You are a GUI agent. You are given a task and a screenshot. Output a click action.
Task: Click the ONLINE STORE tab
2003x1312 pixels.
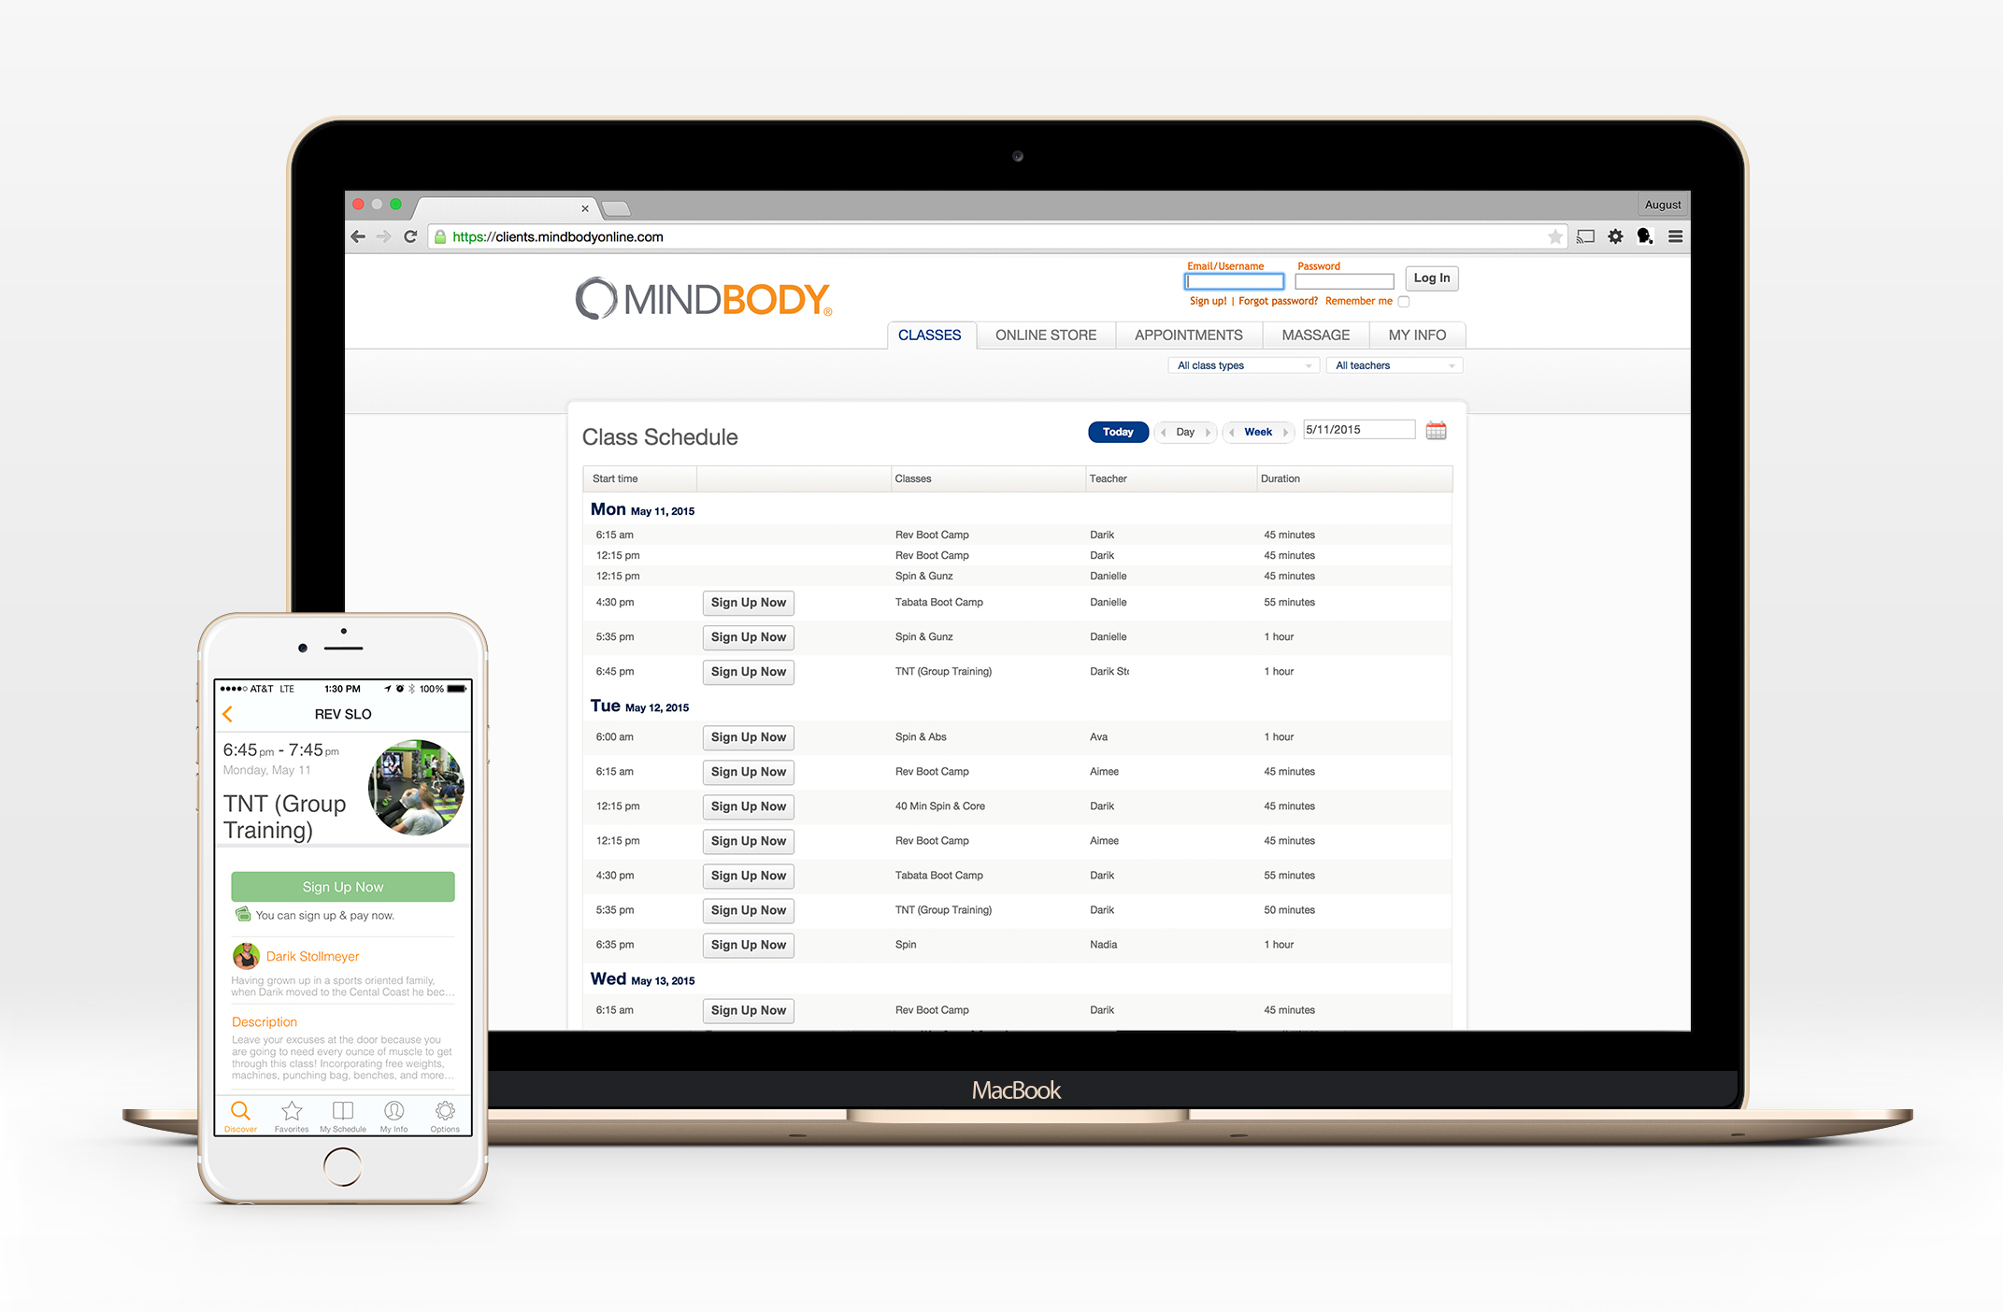click(x=1045, y=334)
